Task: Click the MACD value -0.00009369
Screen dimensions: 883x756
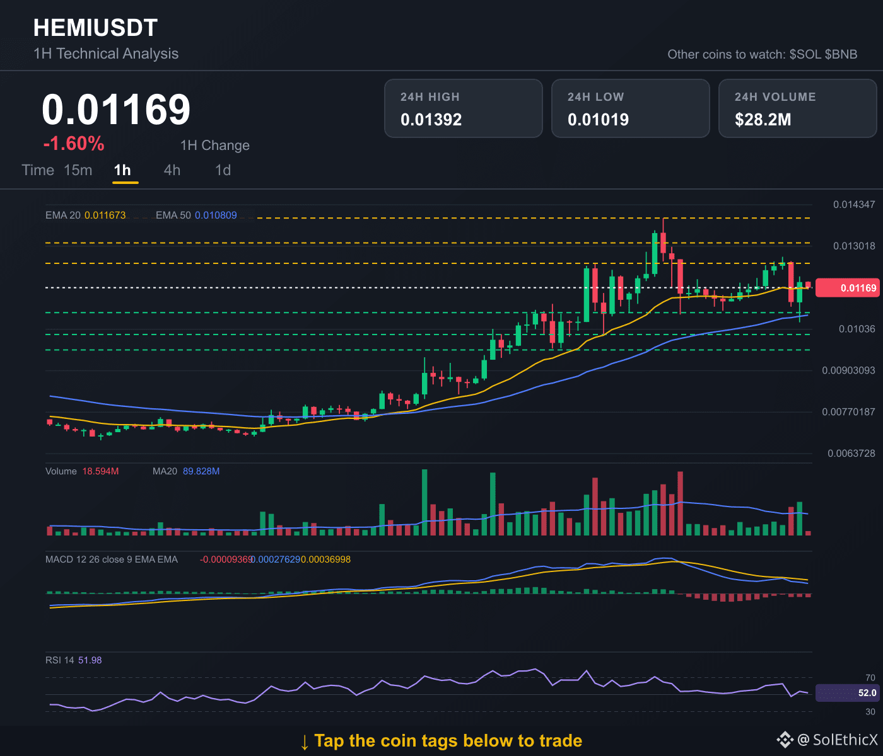Action: point(226,559)
